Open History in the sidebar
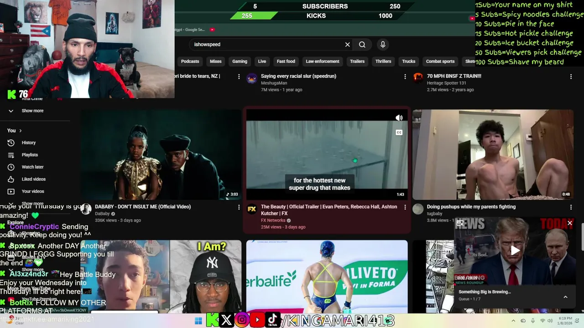This screenshot has height=328, width=584. coord(28,143)
